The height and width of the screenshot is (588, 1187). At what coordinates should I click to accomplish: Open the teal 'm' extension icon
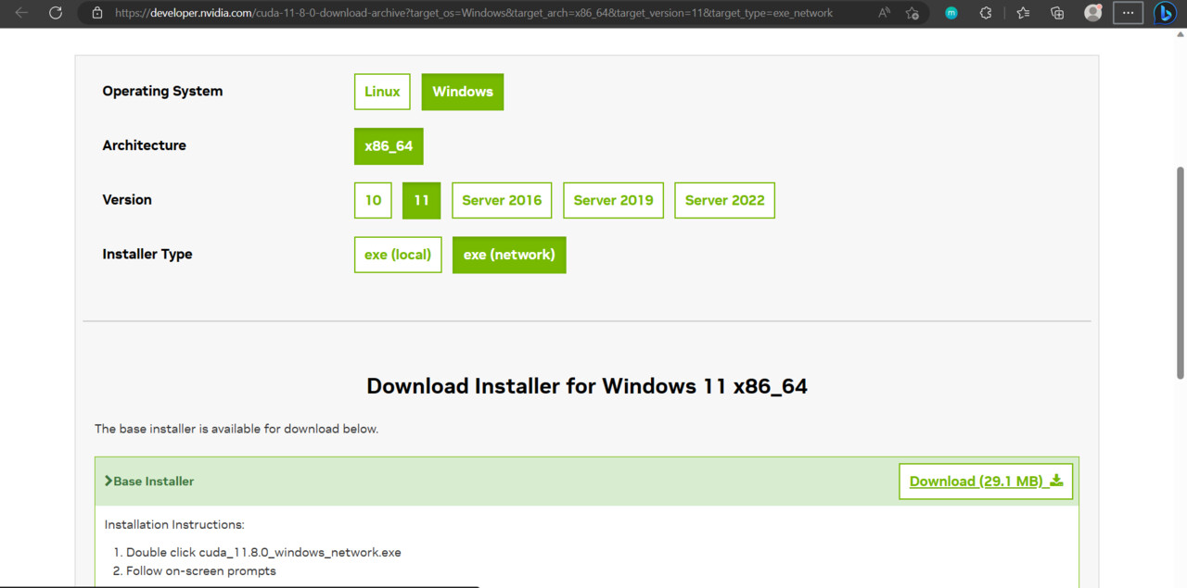pos(951,13)
